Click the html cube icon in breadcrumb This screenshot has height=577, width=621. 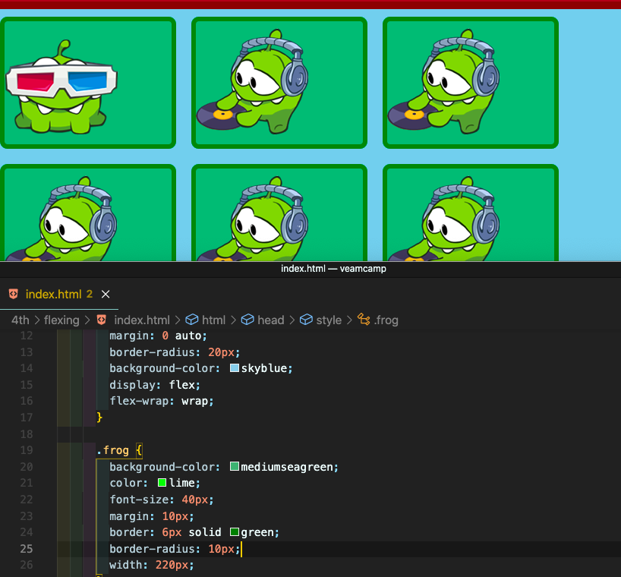tap(191, 320)
